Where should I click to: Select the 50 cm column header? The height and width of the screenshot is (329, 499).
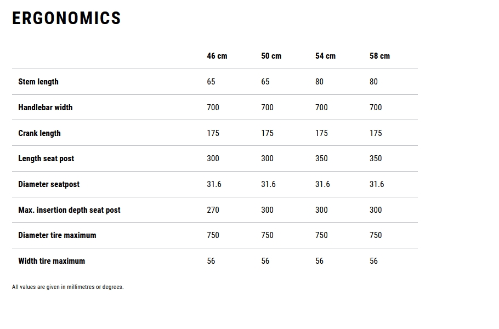[x=271, y=56]
